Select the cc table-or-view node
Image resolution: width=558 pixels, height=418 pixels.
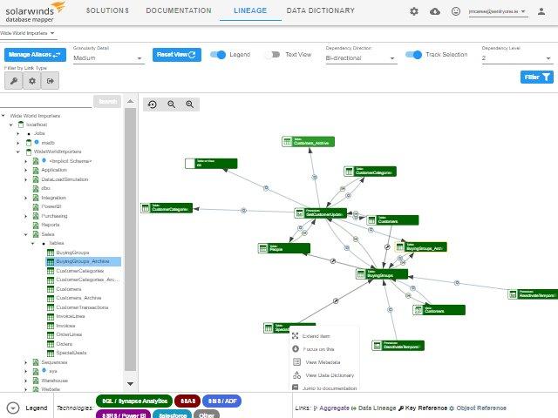(211, 164)
